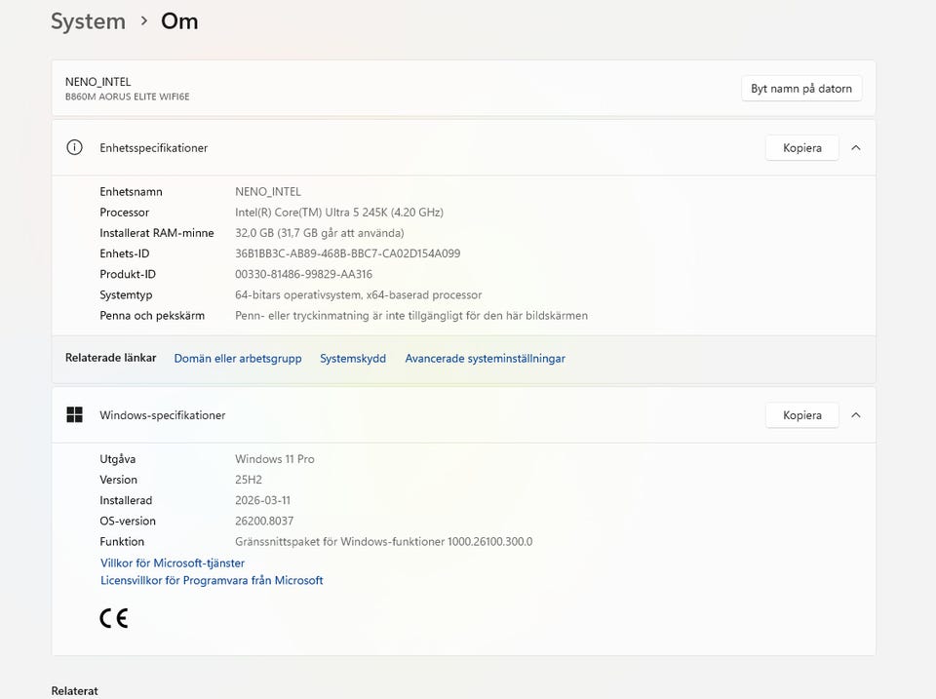The height and width of the screenshot is (699, 936).
Task: Open Licensvillkor för Programvara från Microsoft link
Action: [x=212, y=581]
